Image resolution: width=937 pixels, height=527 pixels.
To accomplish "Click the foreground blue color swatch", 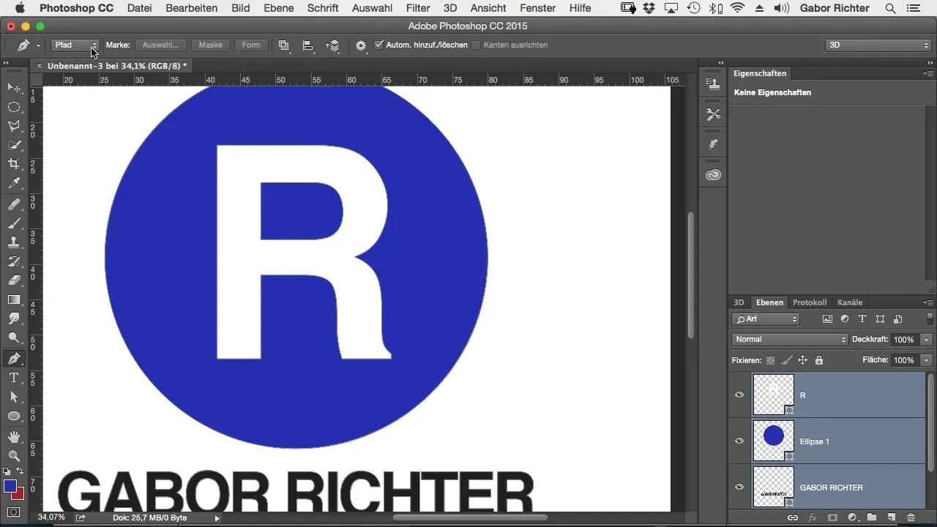I will [10, 486].
